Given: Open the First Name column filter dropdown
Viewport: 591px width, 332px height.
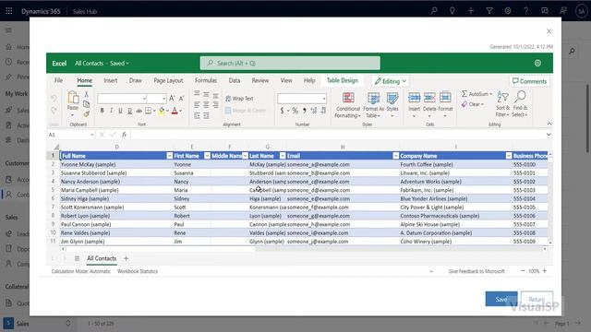Looking at the screenshot, I should tap(207, 156).
